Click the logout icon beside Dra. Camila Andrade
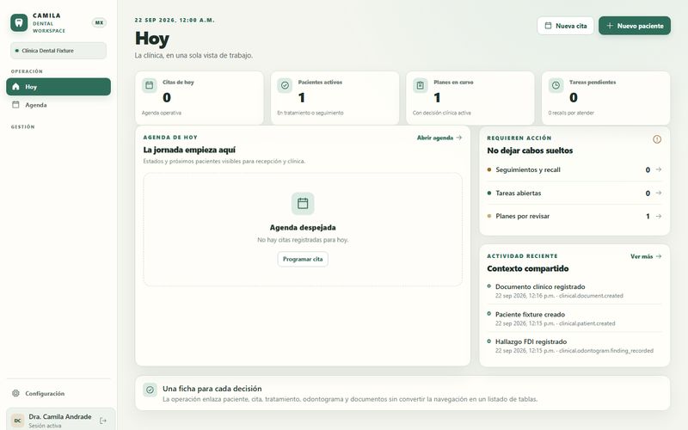The height and width of the screenshot is (430, 688). (x=103, y=421)
